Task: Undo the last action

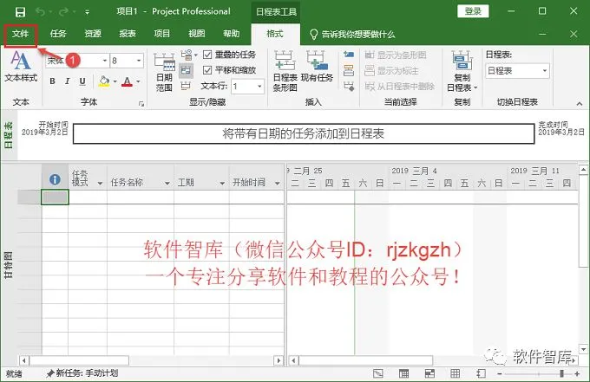Action: [x=40, y=12]
